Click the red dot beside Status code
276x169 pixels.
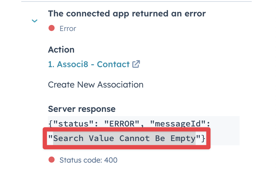52,160
